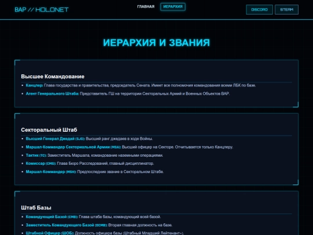Click description 'Предпоследние звание в Секторальном Штабе'
The image size is (313, 235).
(121, 172)
